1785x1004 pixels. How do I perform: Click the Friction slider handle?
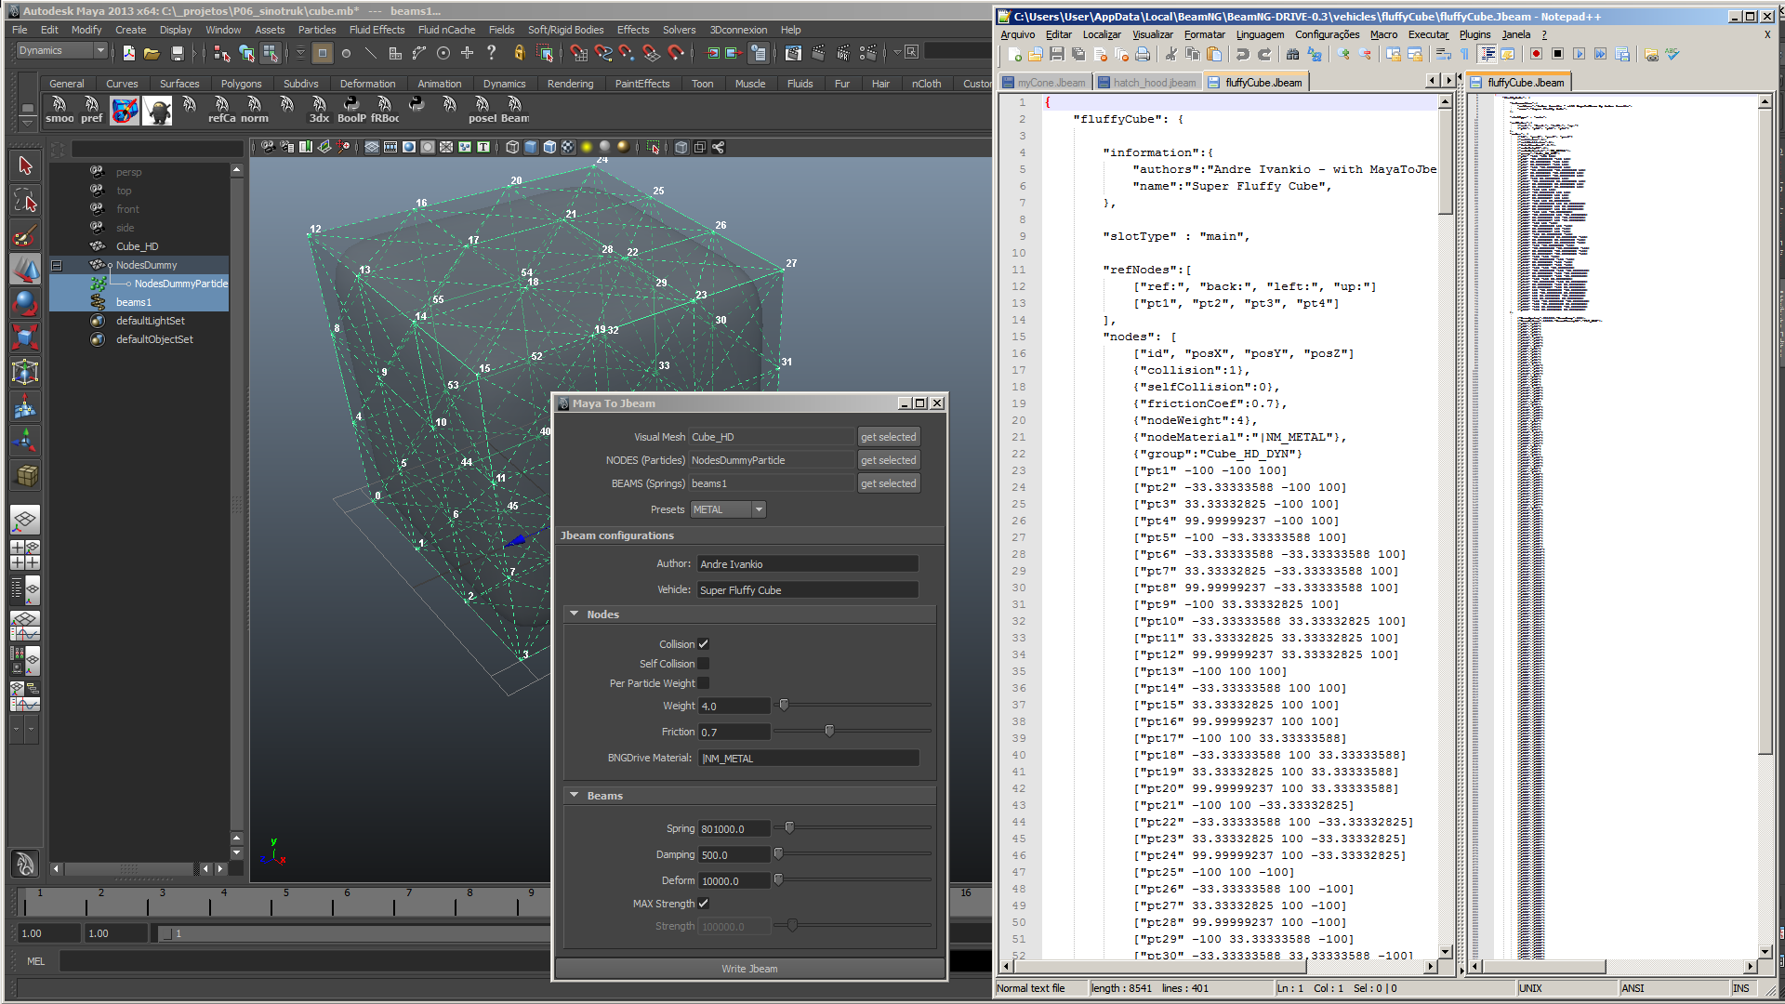(829, 732)
